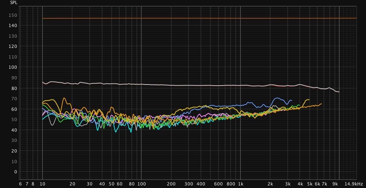This screenshot has width=366, height=188.
Task: Click the 1k frequency axis label
Action: pos(241,184)
